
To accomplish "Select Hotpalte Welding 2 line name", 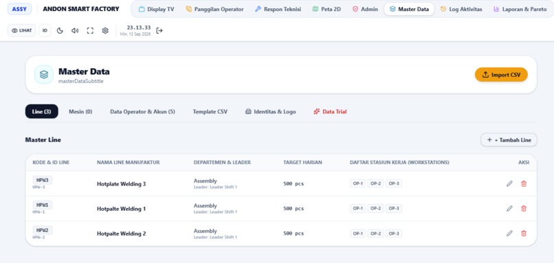I will click(121, 233).
